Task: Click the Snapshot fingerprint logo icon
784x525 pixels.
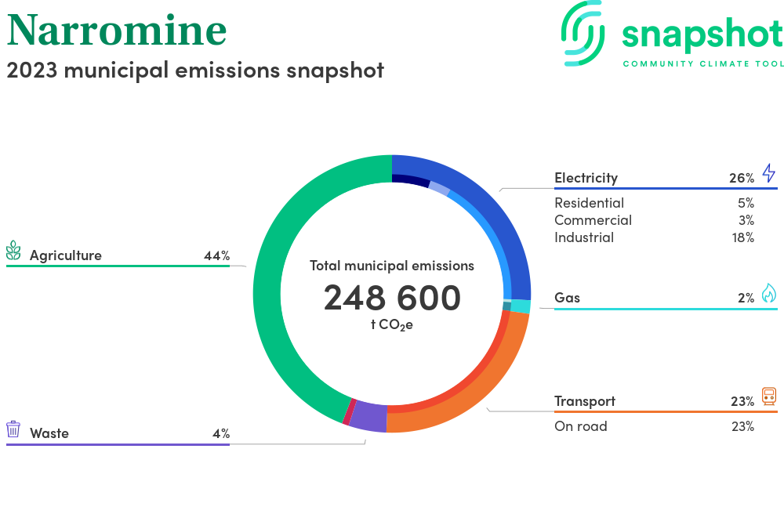Action: coord(584,32)
